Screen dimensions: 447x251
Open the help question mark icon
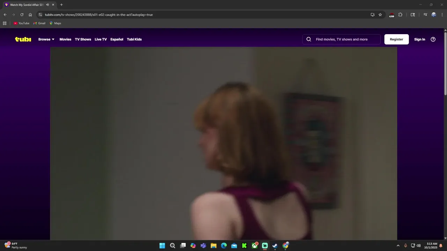[433, 39]
